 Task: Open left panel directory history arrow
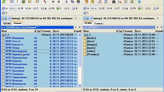pos(80,27)
